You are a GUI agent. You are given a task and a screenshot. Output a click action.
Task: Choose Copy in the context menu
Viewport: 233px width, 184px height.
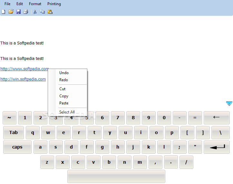click(67, 96)
